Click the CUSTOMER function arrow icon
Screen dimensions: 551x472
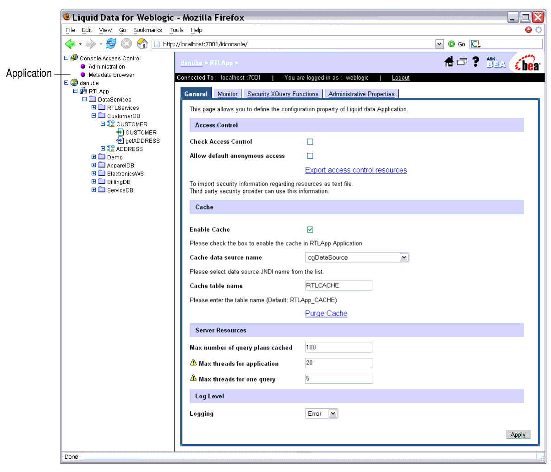tap(120, 132)
